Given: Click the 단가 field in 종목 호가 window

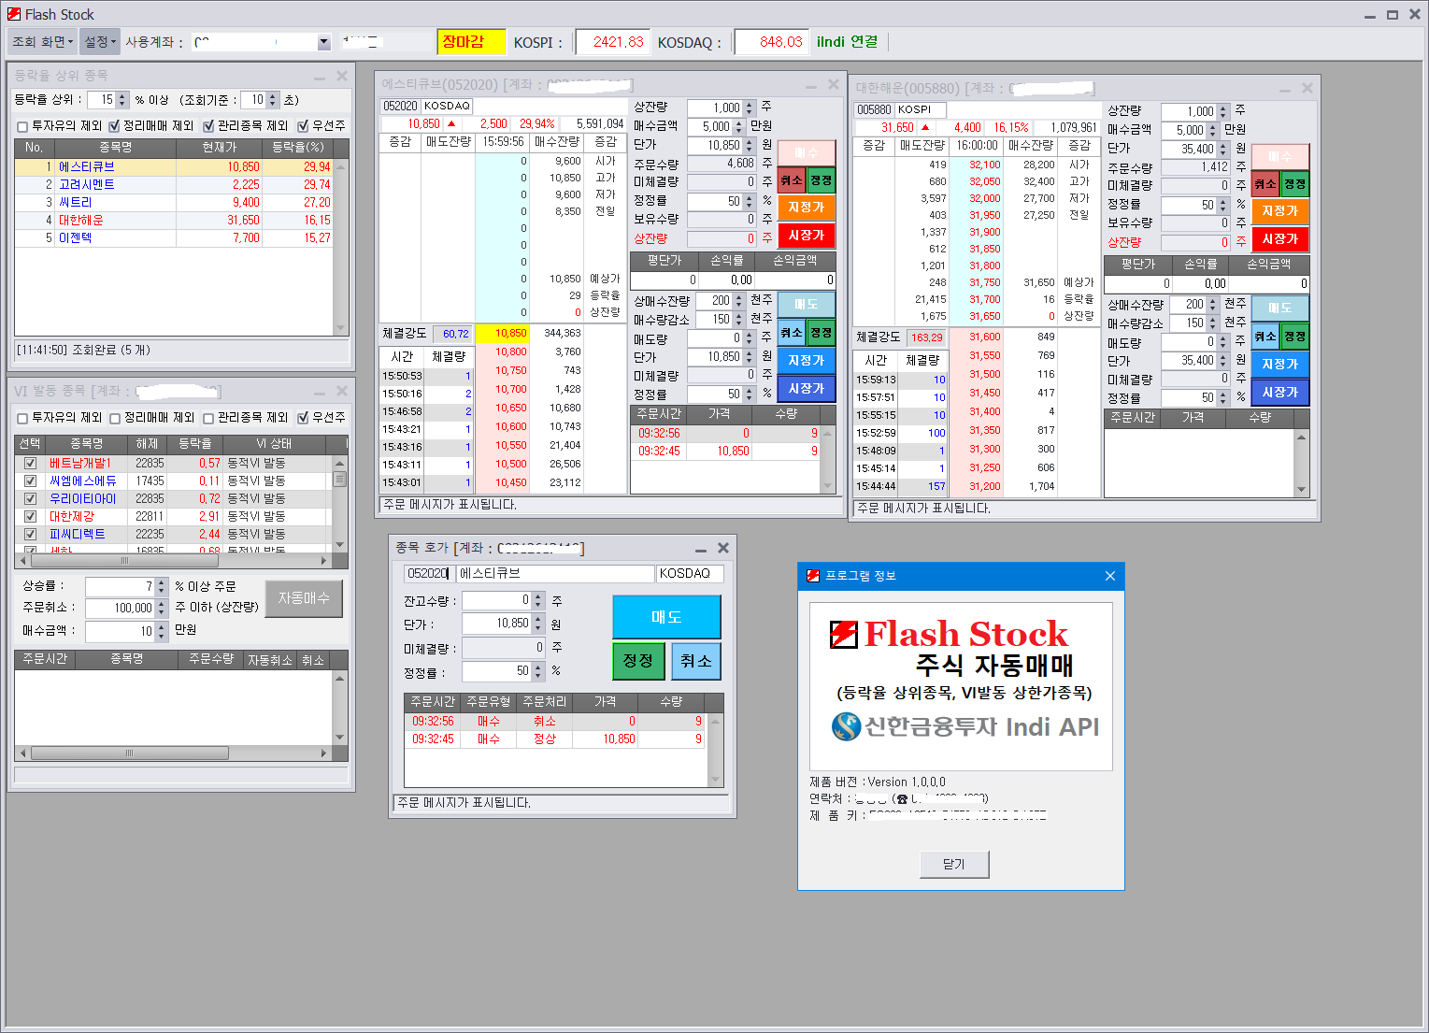Looking at the screenshot, I should 496,624.
